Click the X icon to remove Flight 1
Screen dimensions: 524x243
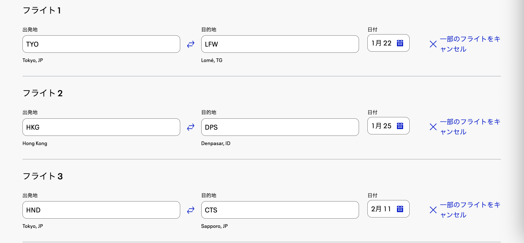click(x=433, y=44)
